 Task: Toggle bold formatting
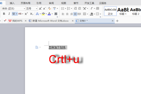(x=4, y=14)
